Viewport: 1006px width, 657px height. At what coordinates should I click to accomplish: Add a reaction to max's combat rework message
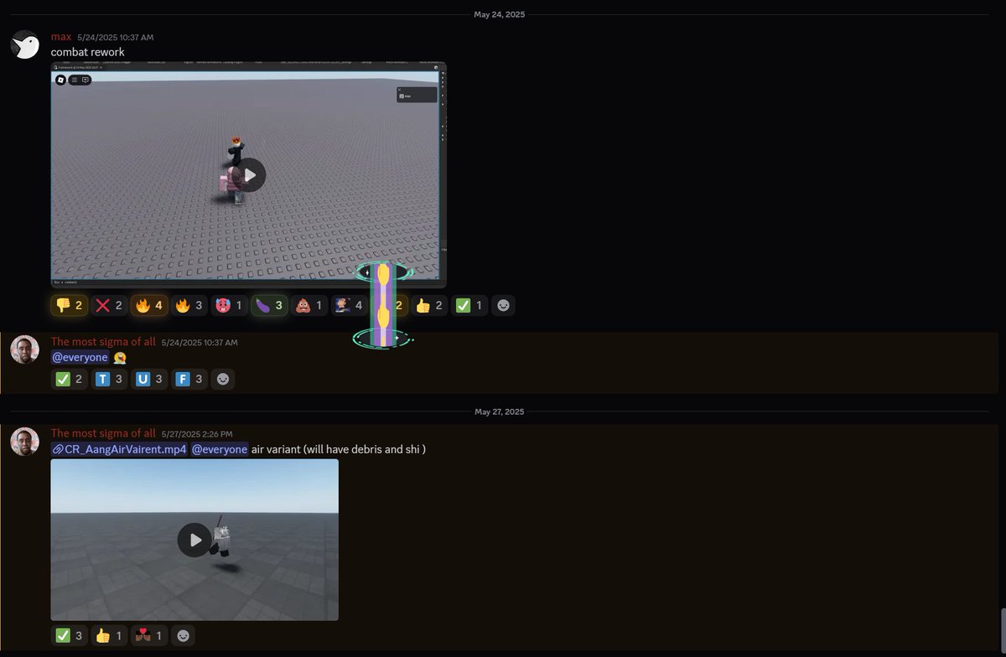tap(502, 306)
